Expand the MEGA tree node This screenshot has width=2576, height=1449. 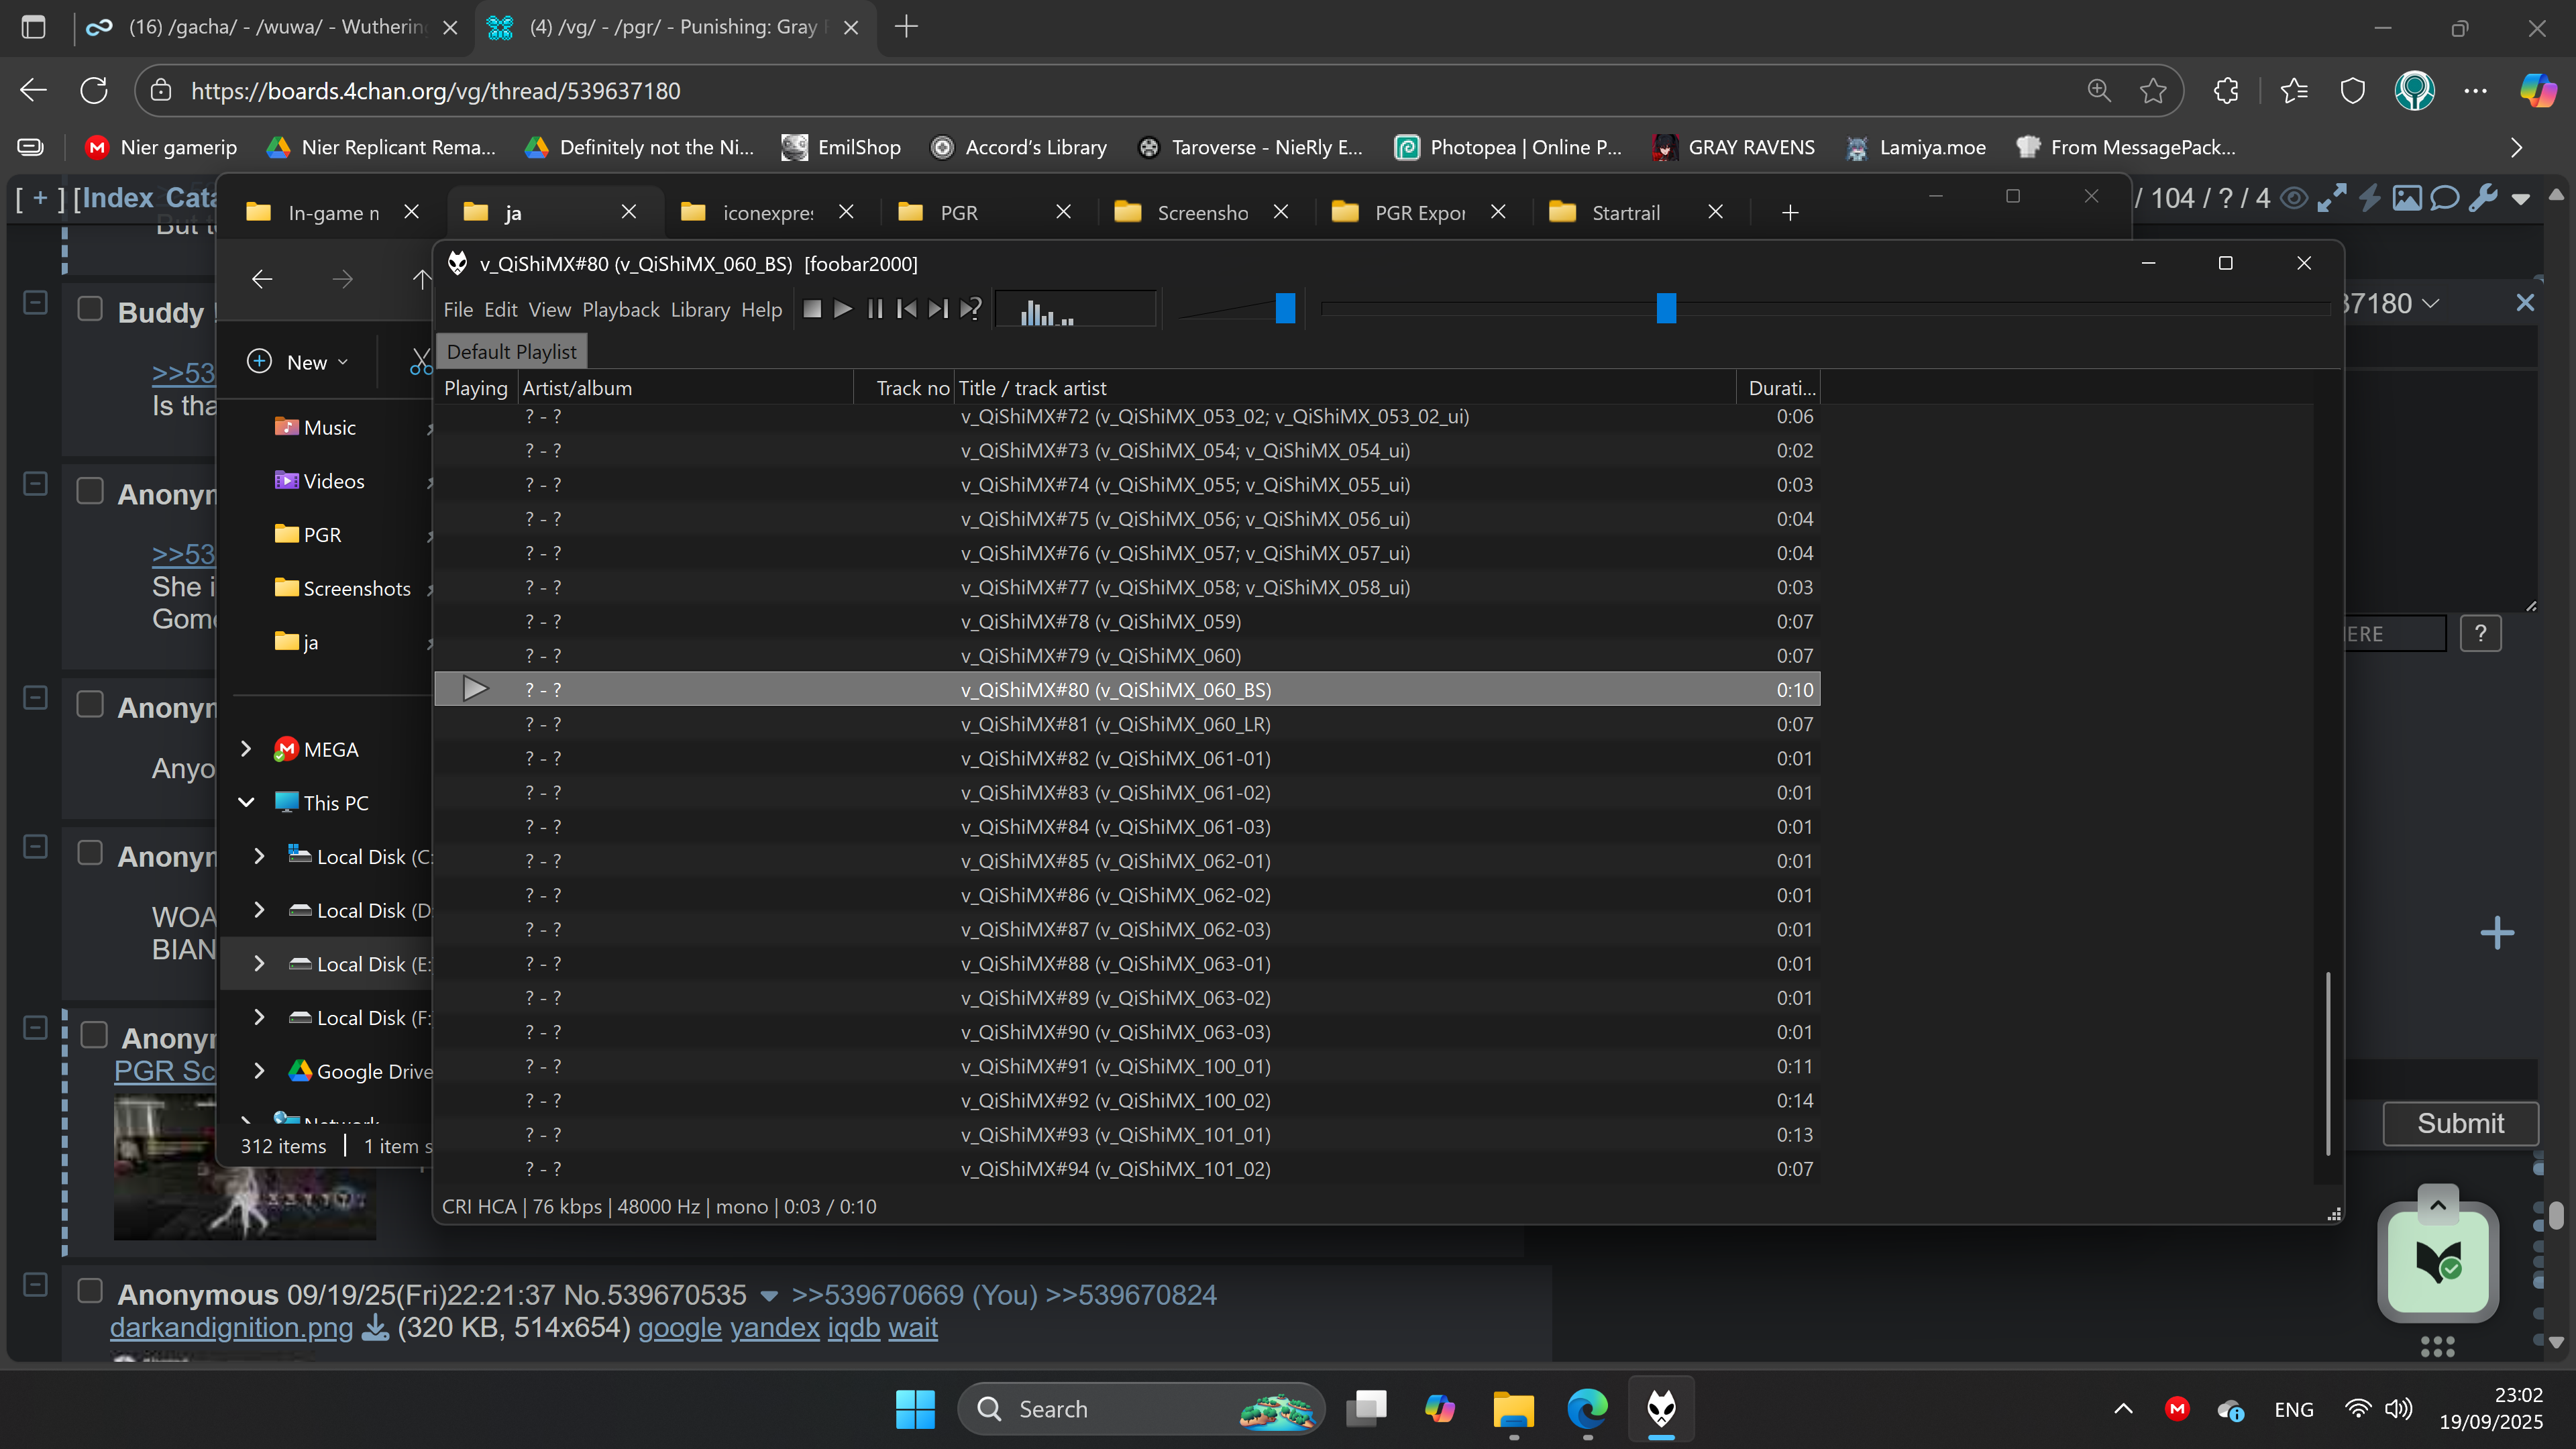pos(246,748)
